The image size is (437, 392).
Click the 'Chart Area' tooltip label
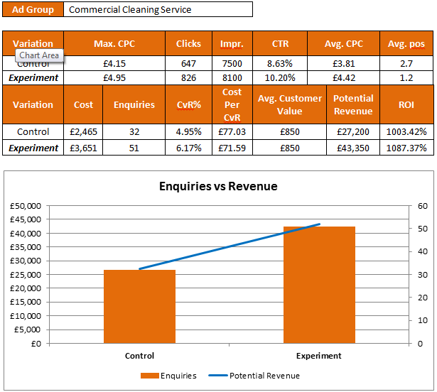pos(39,55)
